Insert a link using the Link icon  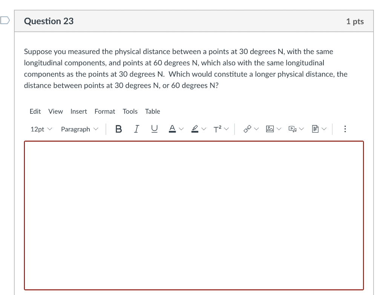click(x=248, y=129)
